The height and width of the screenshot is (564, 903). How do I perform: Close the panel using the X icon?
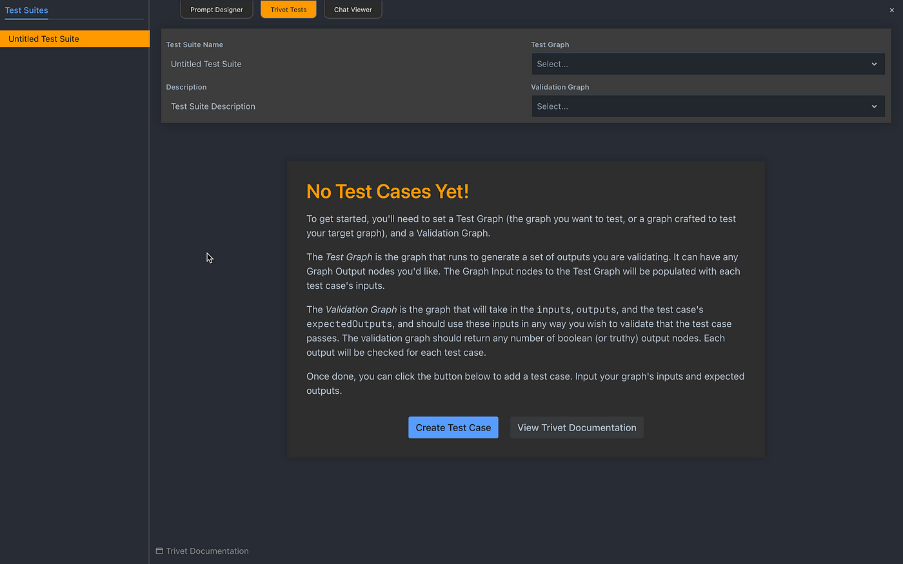[891, 10]
